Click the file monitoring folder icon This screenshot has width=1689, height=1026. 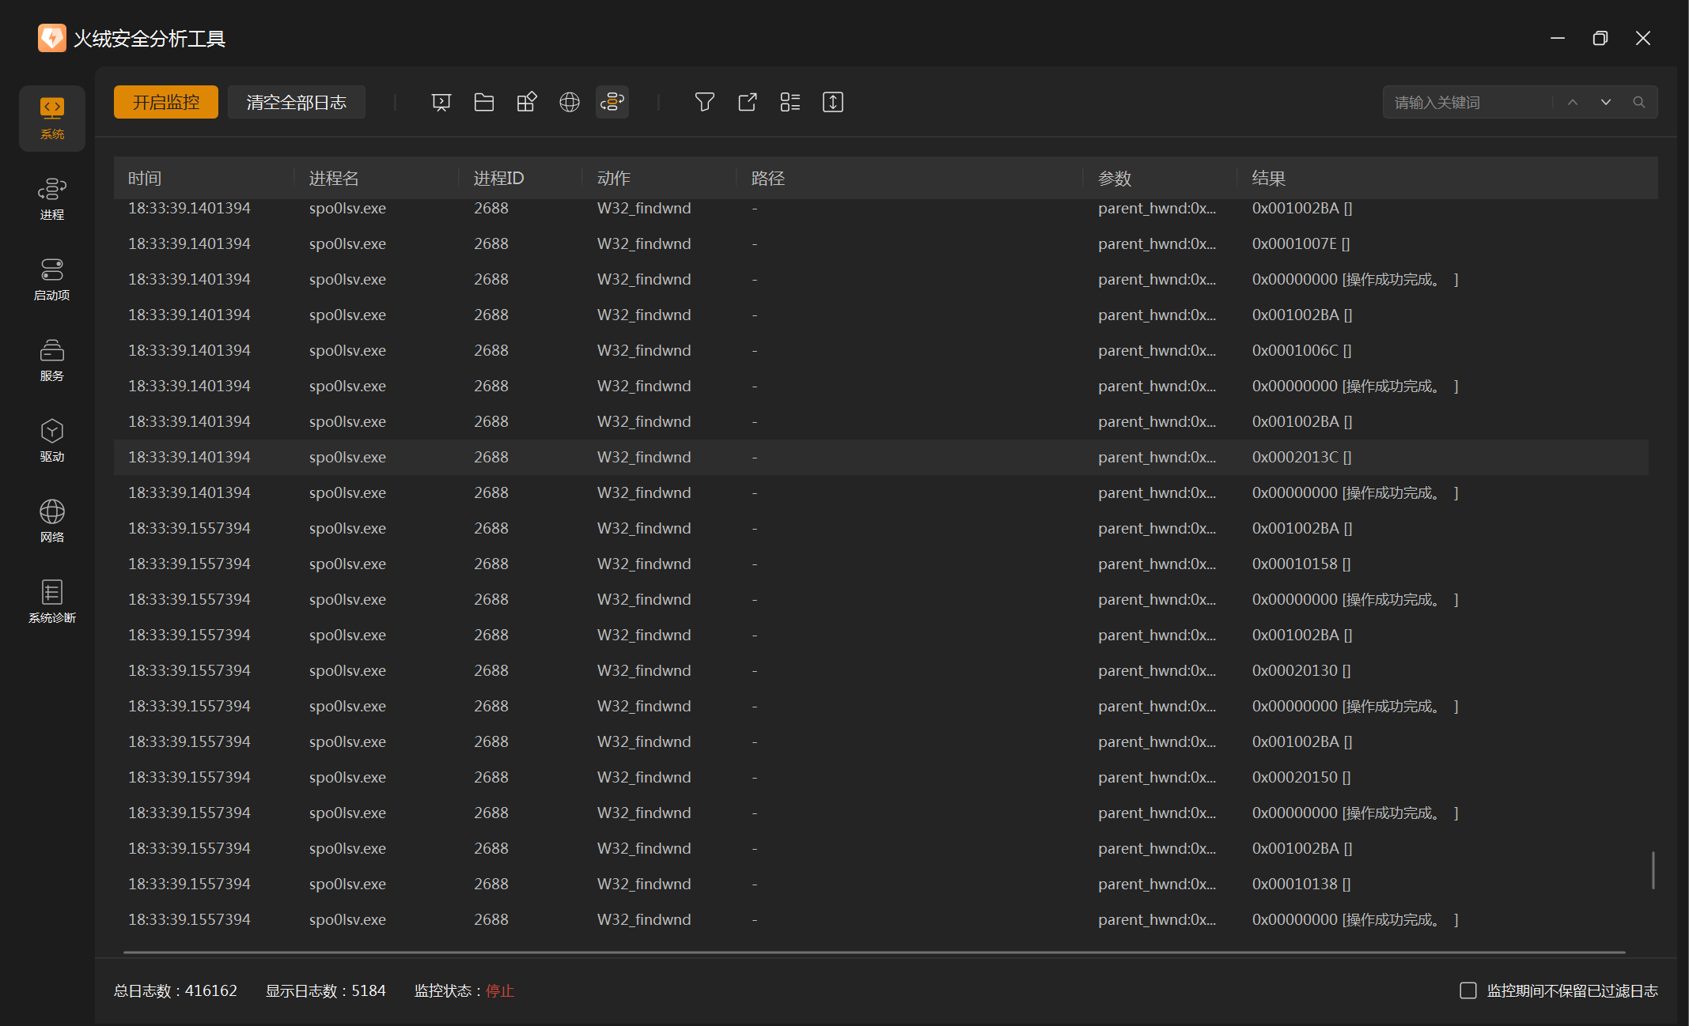click(x=483, y=102)
